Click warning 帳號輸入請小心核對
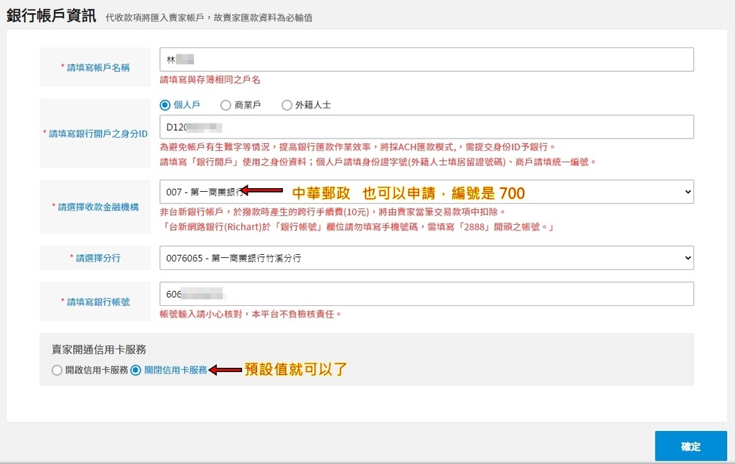 tap(251, 314)
